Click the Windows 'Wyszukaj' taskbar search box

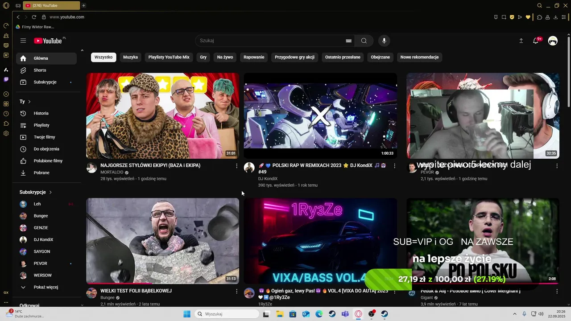[x=227, y=314]
